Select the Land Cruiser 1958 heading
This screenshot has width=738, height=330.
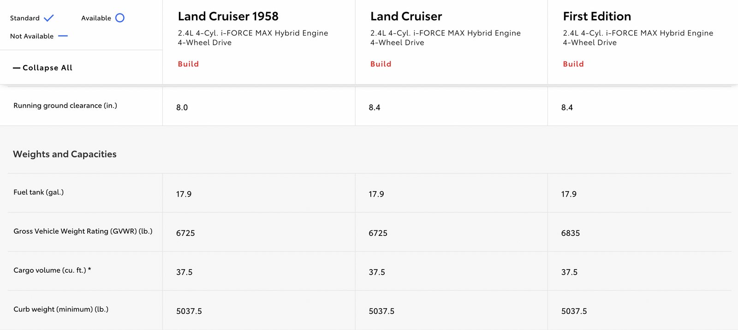pos(228,17)
